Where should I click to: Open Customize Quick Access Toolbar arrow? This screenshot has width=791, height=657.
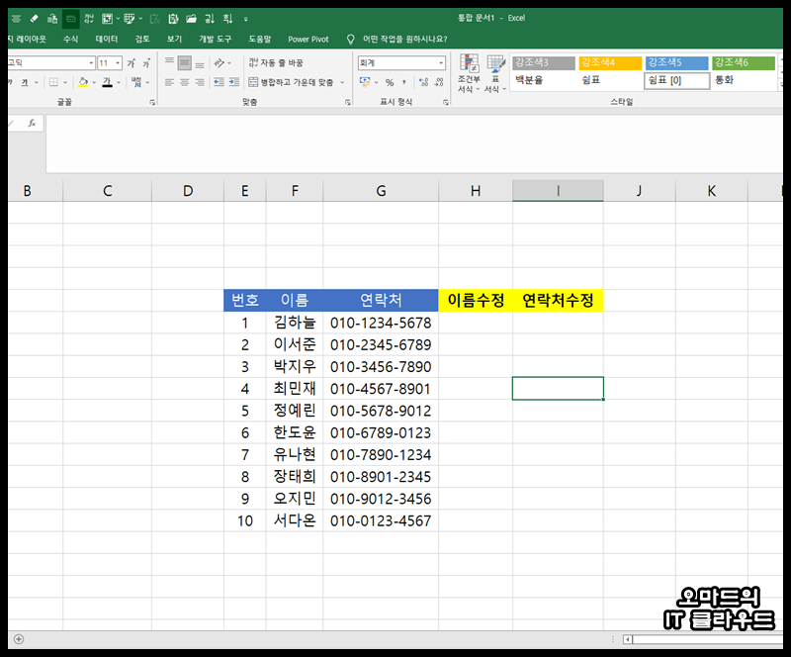point(245,19)
